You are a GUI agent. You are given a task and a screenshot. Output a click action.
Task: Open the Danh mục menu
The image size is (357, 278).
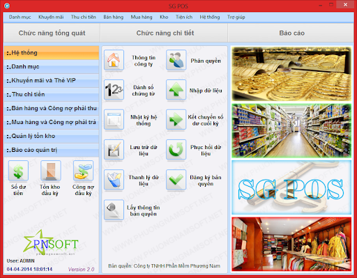[20, 17]
